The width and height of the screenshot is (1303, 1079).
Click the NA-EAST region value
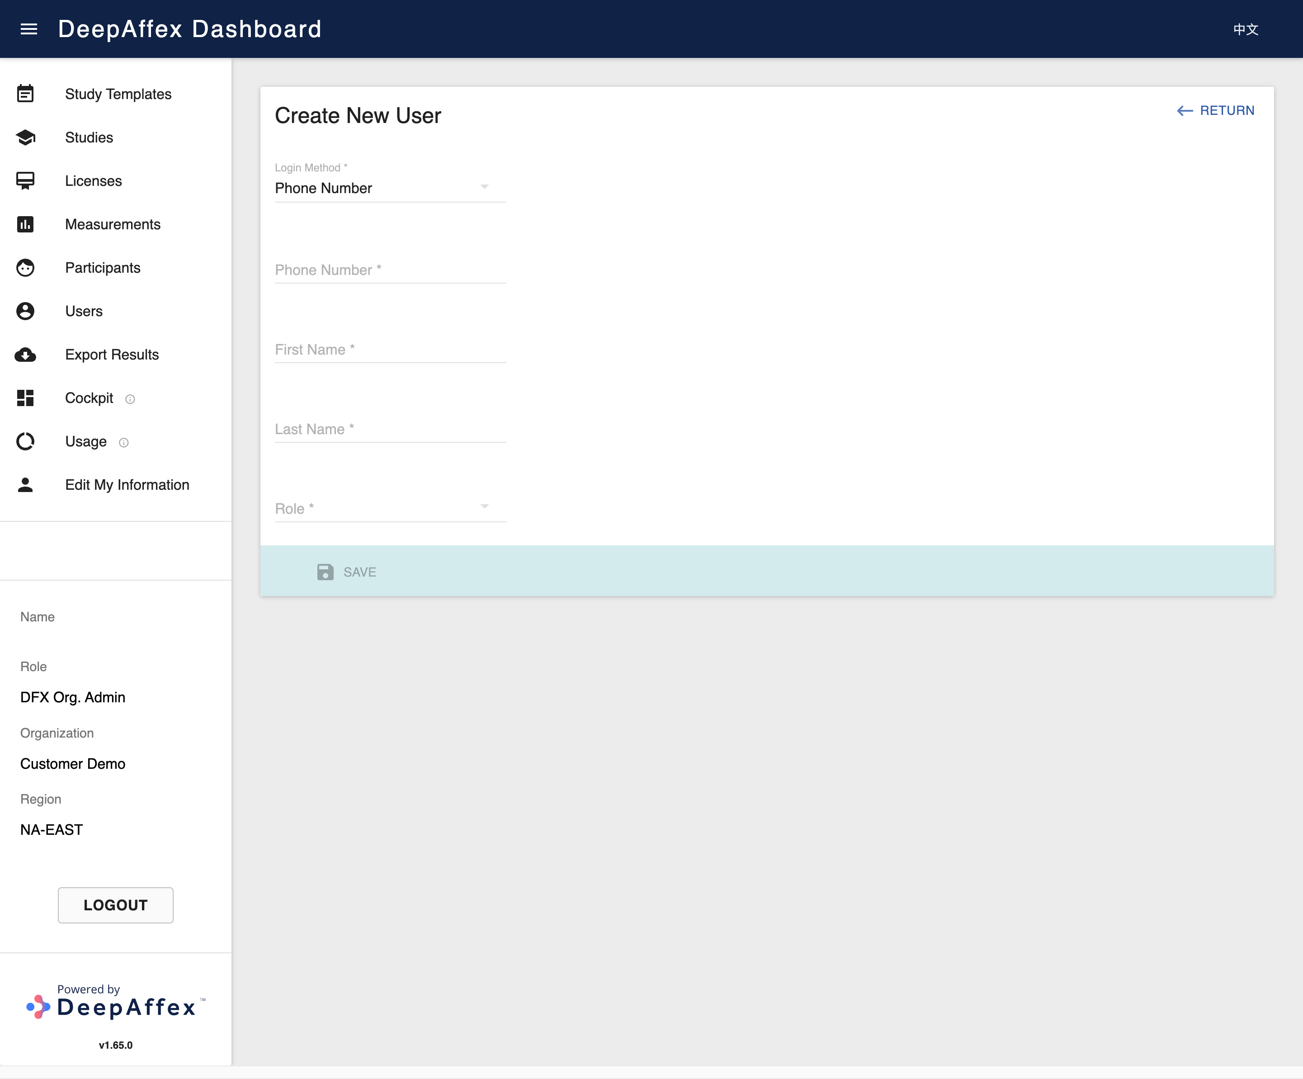tap(52, 829)
